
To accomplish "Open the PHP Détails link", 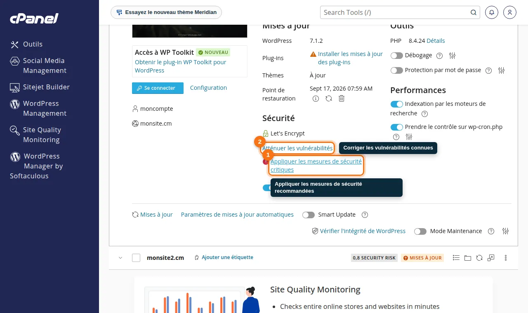I will tap(436, 41).
